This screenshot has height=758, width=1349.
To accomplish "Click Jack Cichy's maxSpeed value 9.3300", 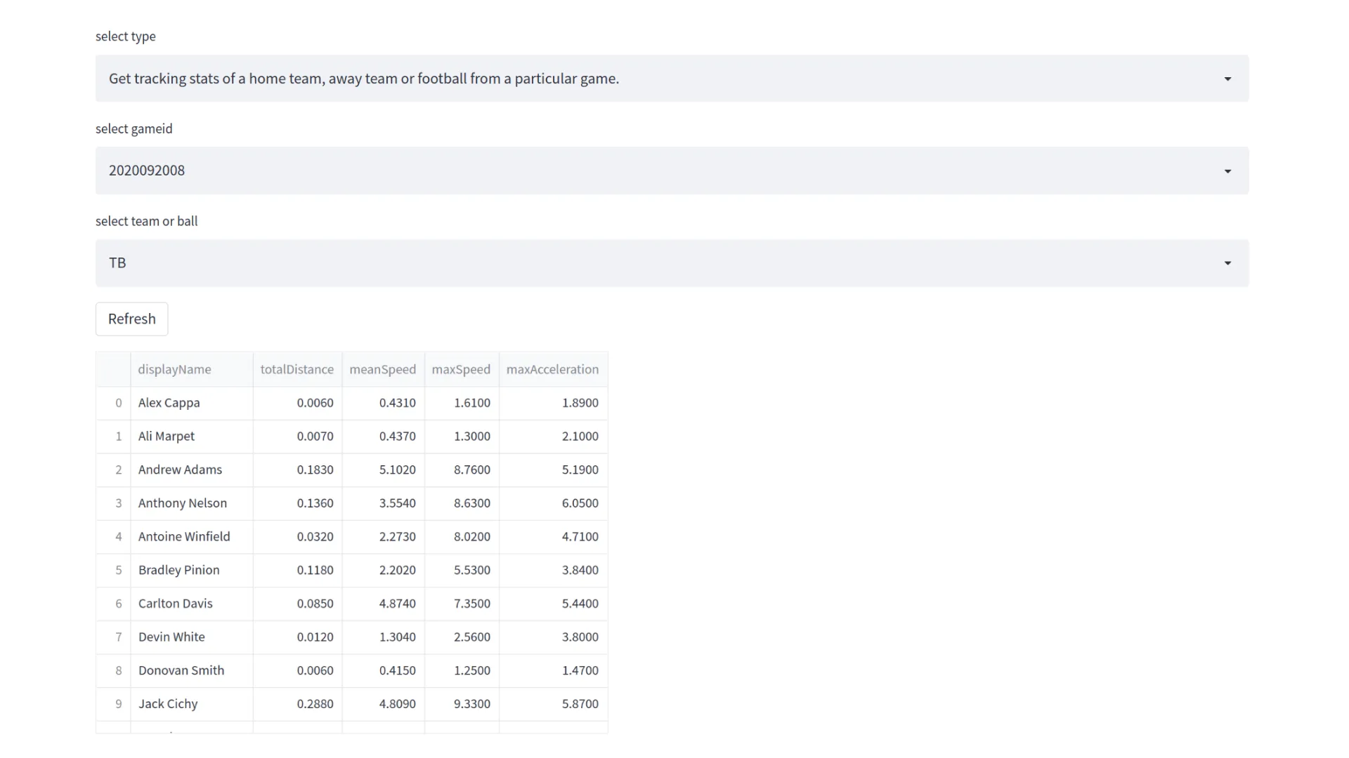I will click(x=471, y=704).
